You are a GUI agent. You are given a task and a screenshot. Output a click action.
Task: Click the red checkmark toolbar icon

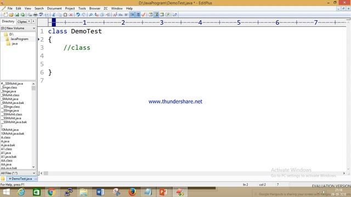tap(144, 15)
